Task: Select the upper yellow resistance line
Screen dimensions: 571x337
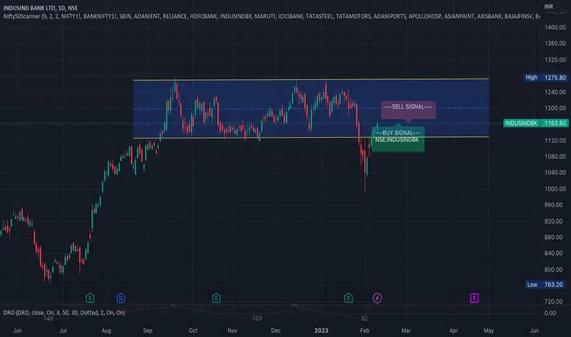Action: click(x=311, y=80)
